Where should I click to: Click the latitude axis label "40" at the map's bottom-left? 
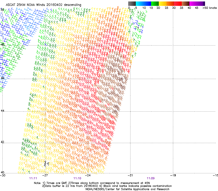coord(2,172)
